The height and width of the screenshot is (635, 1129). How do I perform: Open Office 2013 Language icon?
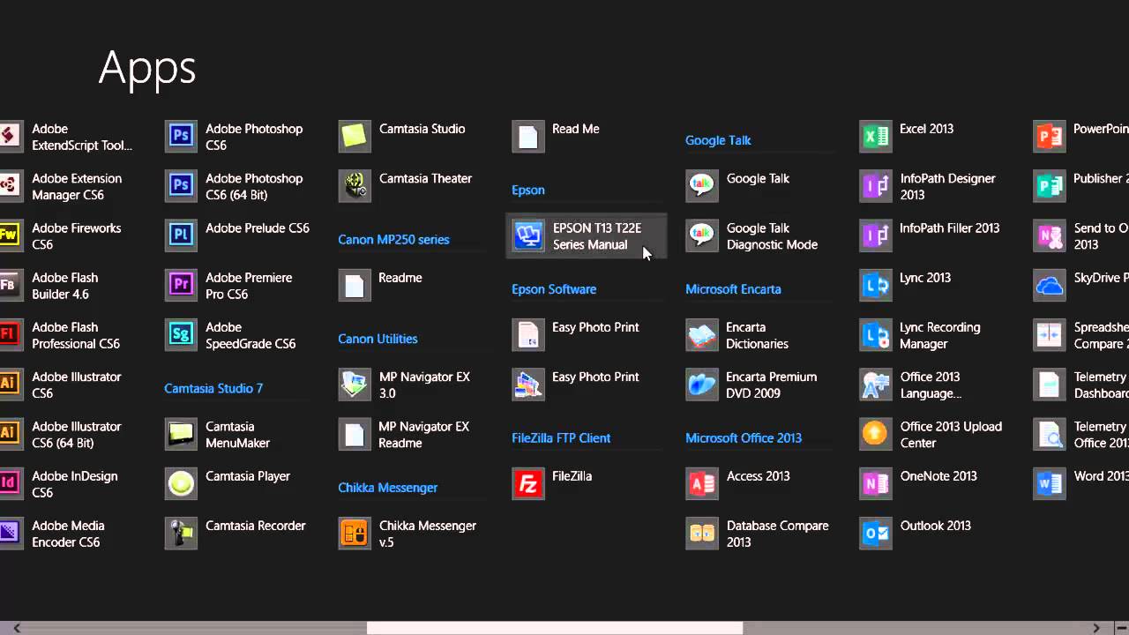[x=876, y=385]
